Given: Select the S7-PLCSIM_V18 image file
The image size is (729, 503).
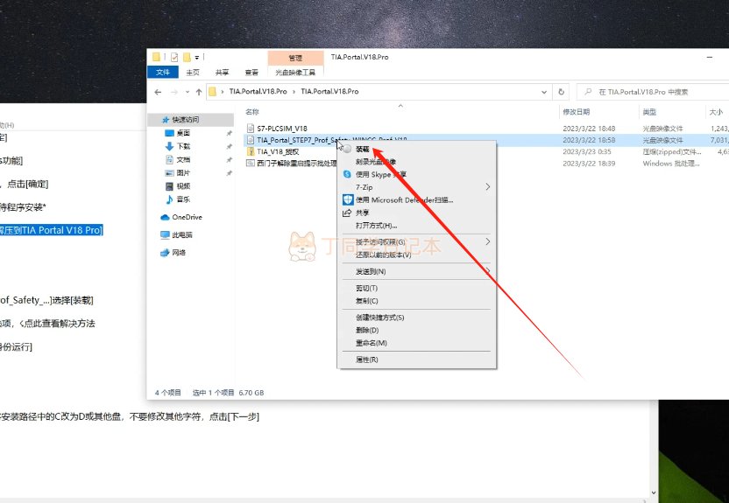Looking at the screenshot, I should [282, 129].
